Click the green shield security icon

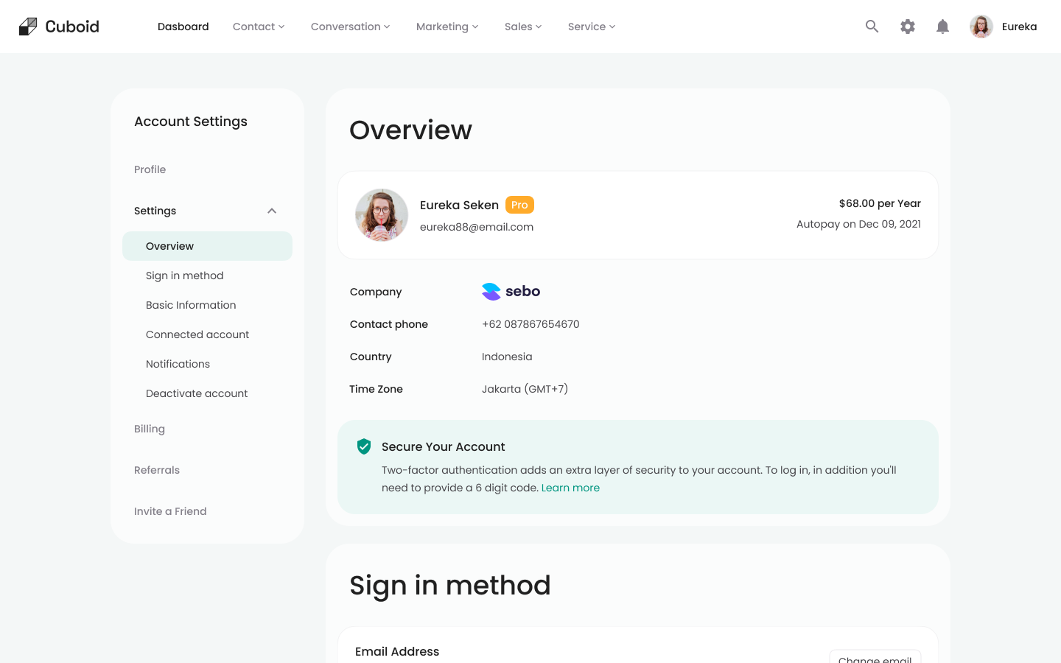364,446
